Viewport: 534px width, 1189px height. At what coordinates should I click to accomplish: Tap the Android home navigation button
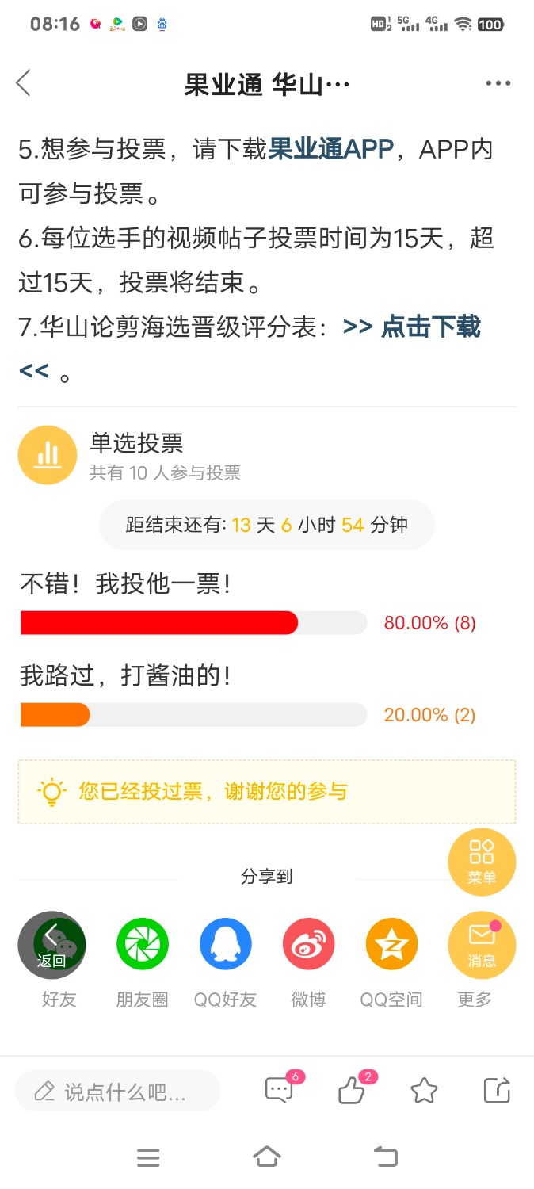coord(267,1157)
